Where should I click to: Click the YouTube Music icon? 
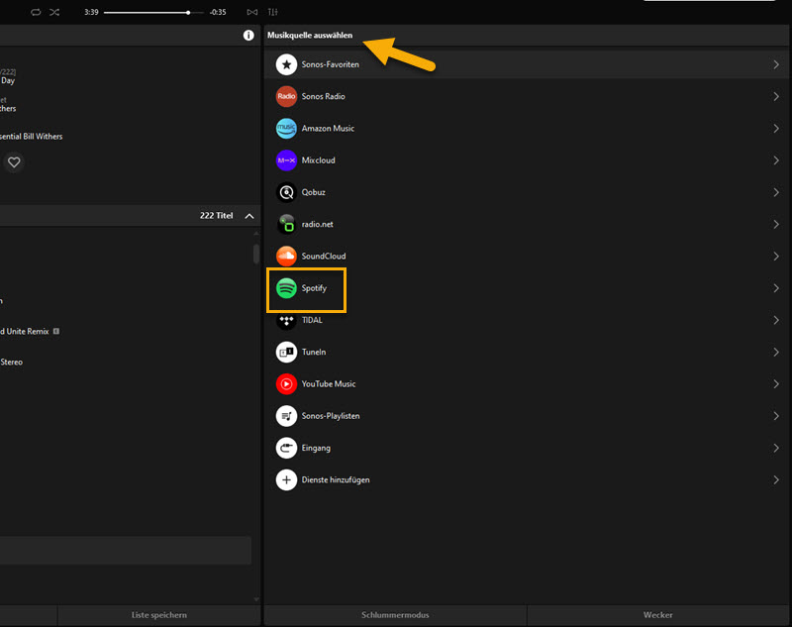286,384
